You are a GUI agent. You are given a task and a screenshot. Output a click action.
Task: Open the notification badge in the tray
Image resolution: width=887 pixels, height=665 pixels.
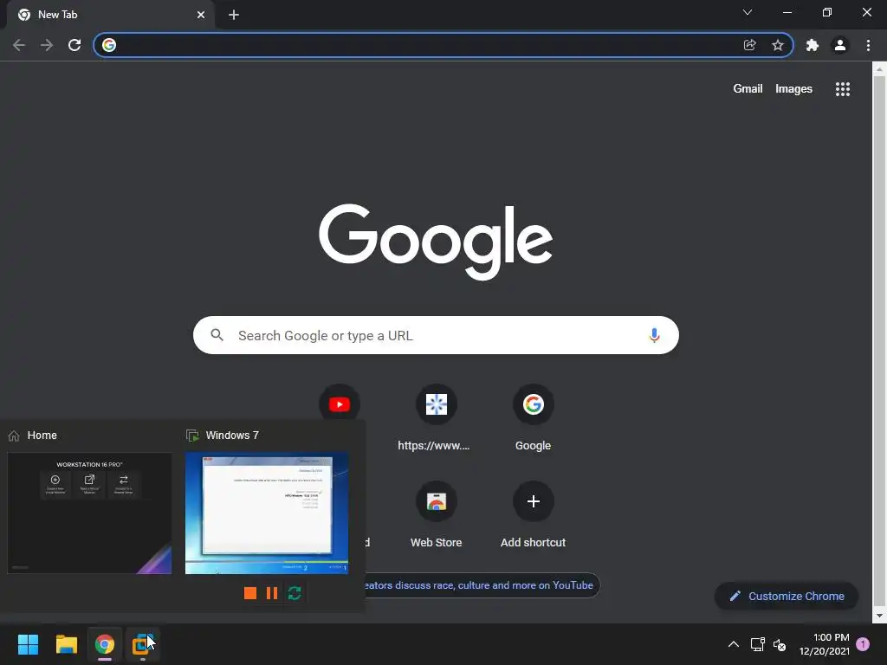click(x=863, y=644)
